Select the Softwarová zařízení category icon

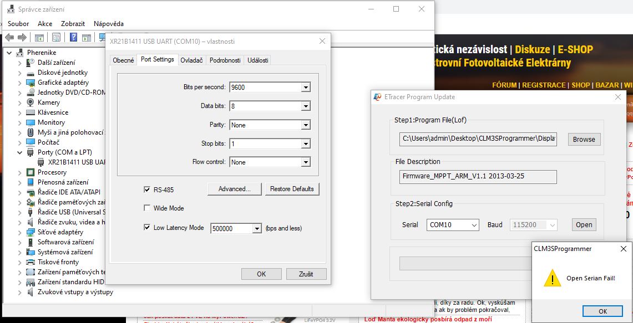pos(31,242)
